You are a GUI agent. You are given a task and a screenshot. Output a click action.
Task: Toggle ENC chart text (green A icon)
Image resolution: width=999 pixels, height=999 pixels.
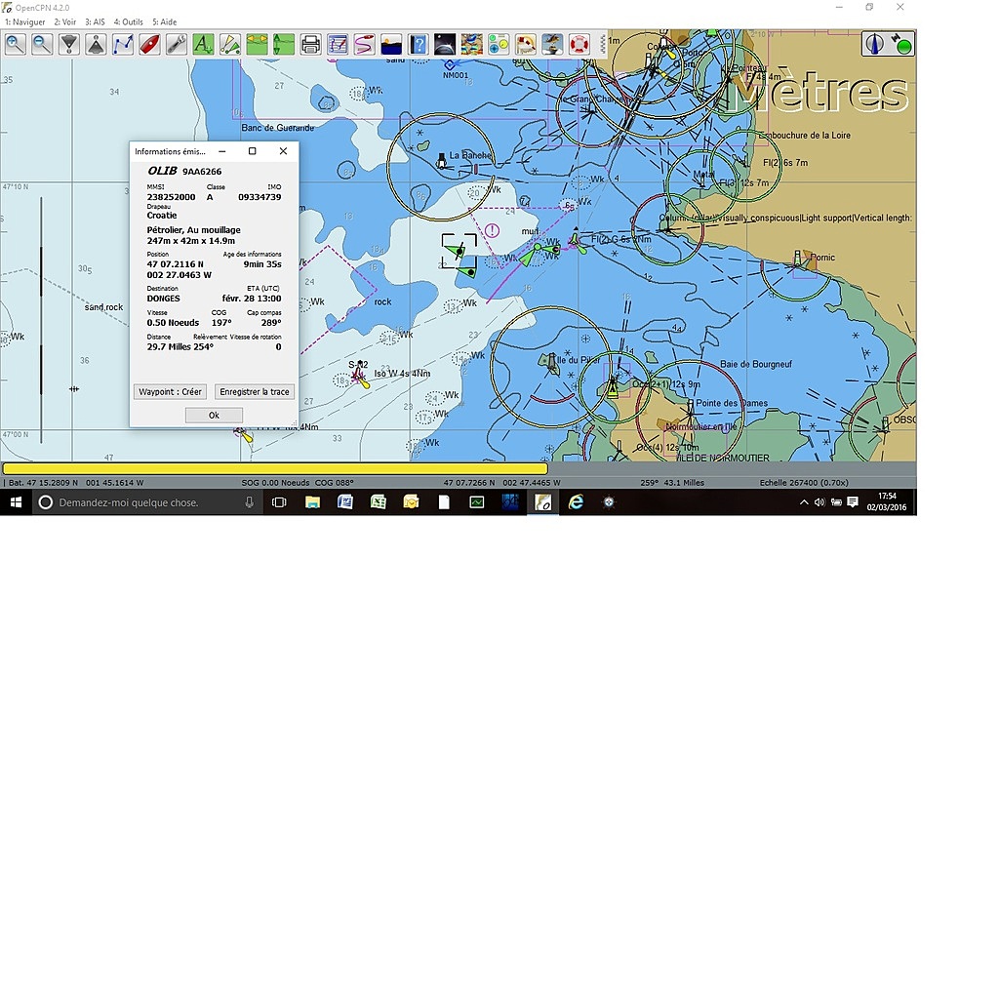203,44
